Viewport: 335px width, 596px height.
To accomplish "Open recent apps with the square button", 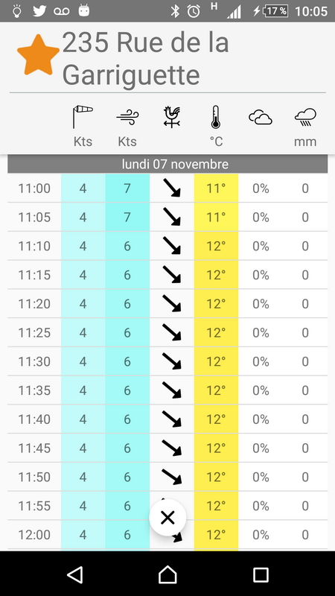I will point(261,574).
